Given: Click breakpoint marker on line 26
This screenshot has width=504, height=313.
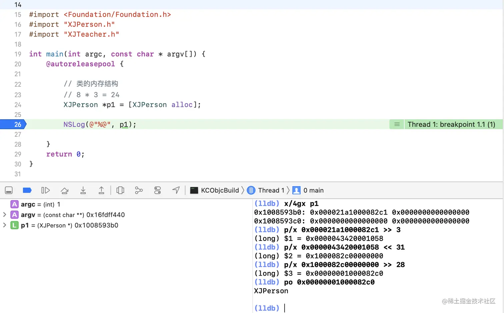Looking at the screenshot, I should pos(13,124).
